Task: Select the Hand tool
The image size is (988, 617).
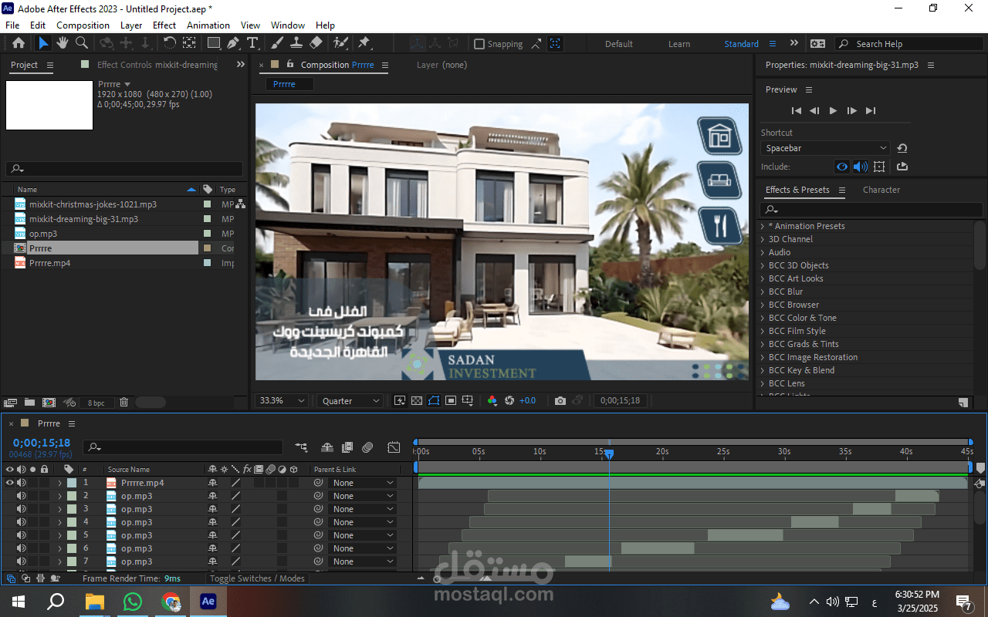Action: point(62,43)
